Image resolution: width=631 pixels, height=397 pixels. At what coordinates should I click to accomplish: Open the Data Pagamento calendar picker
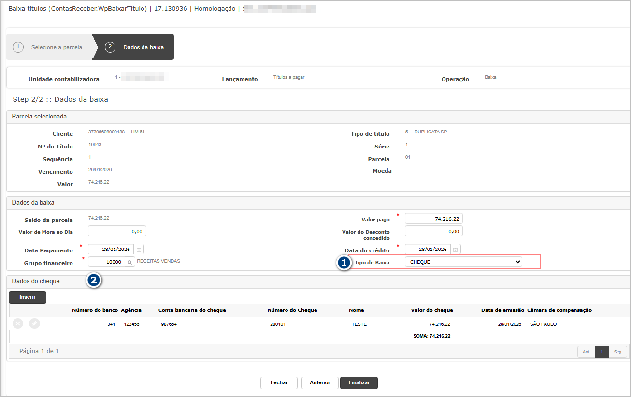click(x=139, y=250)
